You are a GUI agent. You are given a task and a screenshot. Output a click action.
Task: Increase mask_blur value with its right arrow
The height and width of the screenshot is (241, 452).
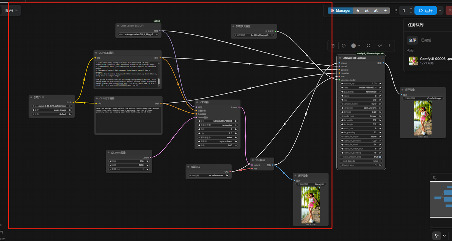(x=380, y=129)
